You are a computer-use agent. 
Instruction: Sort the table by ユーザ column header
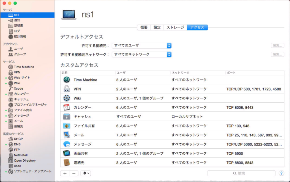pos(143,73)
